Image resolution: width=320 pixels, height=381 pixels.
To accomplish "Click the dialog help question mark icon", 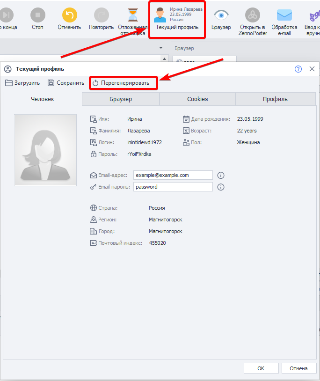I will click(298, 69).
